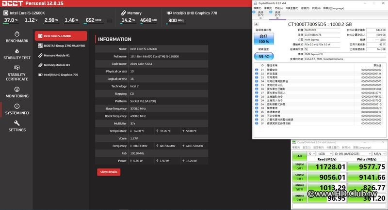
Task: Open the Edit (E) menu in CrystalDiskInfo
Action: tap(268, 8)
